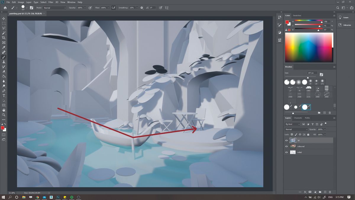Open the layer Opacity dropdown
Screen dimensions: 355x200
pos(325,129)
